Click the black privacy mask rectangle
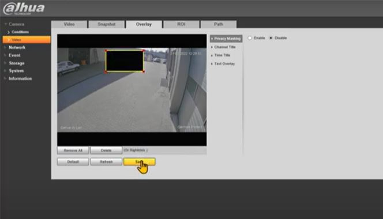Image resolution: width=383 pixels, height=219 pixels. (x=125, y=61)
